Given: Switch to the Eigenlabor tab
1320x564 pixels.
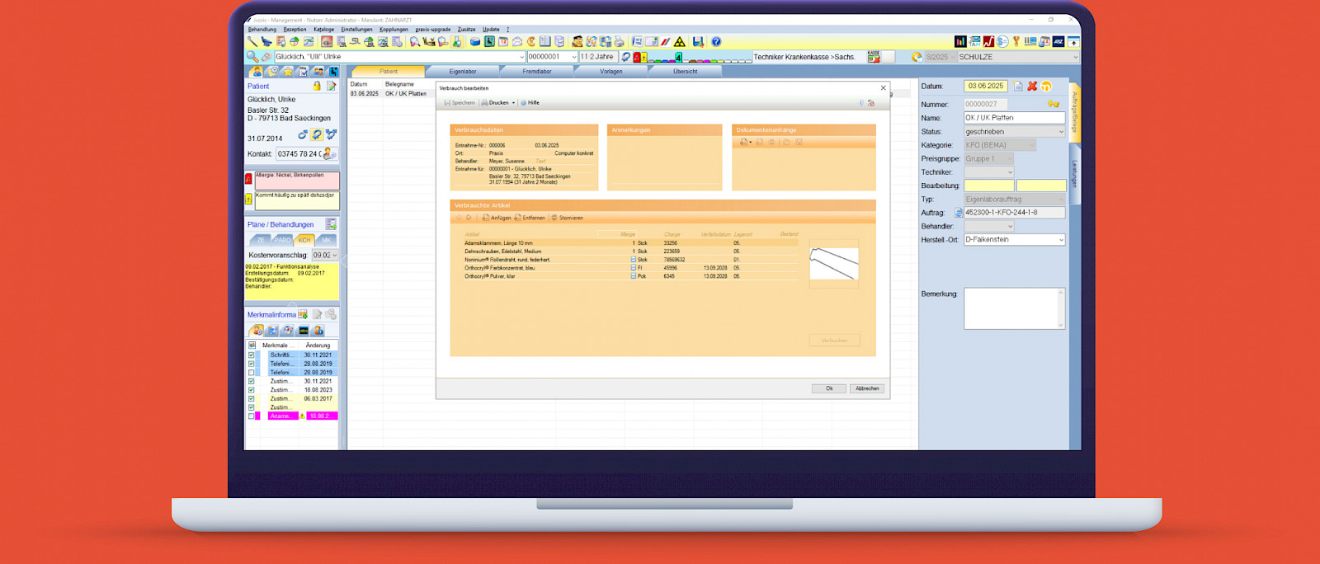Looking at the screenshot, I should pyautogui.click(x=462, y=72).
